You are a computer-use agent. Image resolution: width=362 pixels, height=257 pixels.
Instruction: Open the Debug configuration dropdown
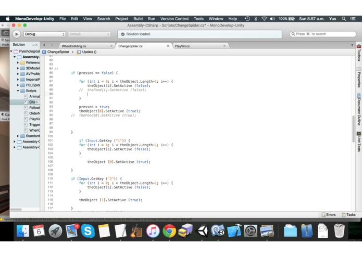45,34
